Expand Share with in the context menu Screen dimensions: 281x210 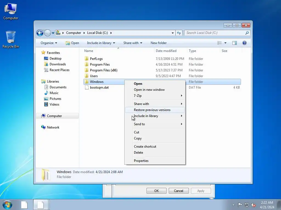[155, 104]
